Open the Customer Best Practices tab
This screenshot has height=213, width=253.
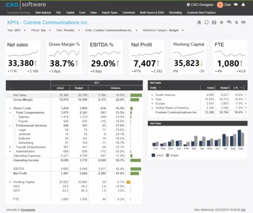coord(201,13)
